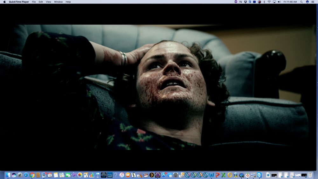Click the Fri 11:46 AM clock
Viewport: 318px width, 179px height.
(290, 2)
